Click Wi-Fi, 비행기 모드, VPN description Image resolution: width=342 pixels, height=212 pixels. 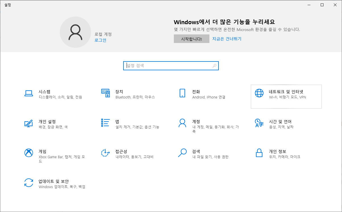click(288, 97)
